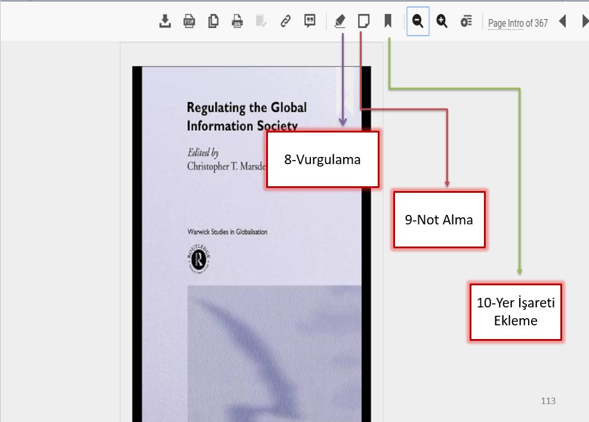Viewport: 589px width, 422px height.
Task: Select the highlight marker tool
Action: point(340,21)
